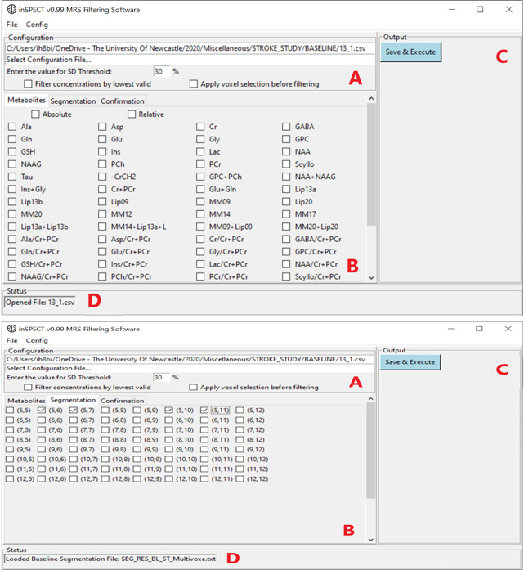The width and height of the screenshot is (524, 570).
Task: Maximize the upper inSPECT window
Action: tap(480, 10)
